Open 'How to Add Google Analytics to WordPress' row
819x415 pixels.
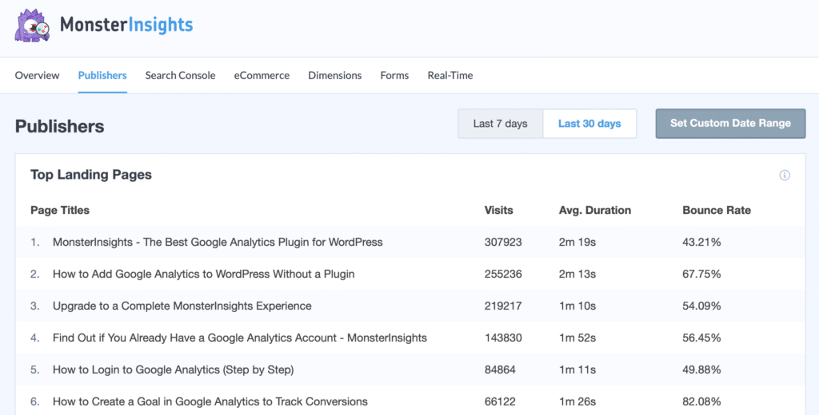tap(410, 274)
